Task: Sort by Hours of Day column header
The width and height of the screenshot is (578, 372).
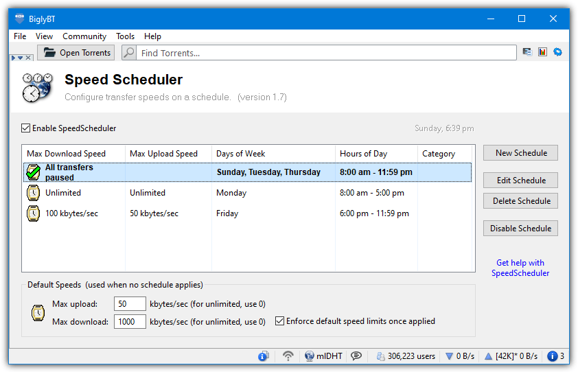Action: point(376,154)
